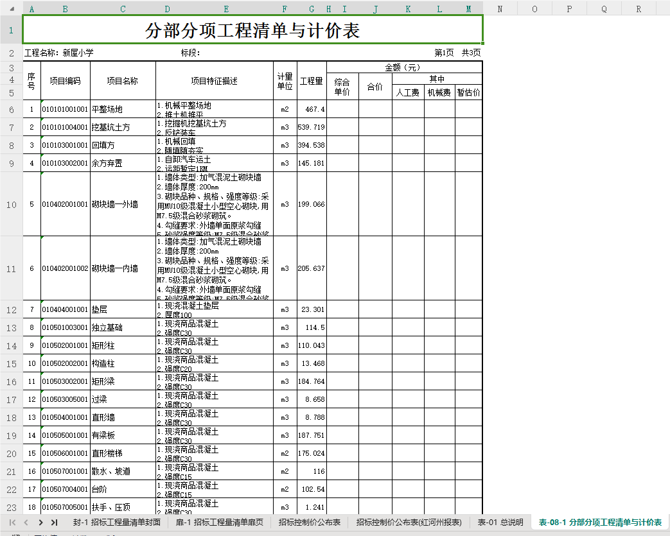
Task: Select the 项目特征描述 header cell
Action: point(215,81)
